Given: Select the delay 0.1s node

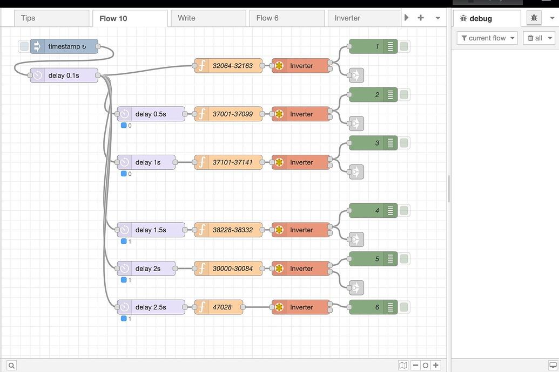Looking at the screenshot, I should point(64,75).
